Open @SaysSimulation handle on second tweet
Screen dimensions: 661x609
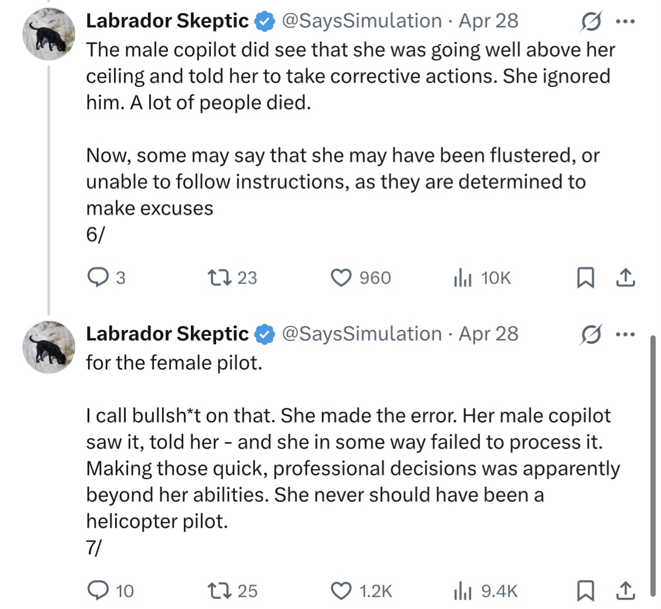click(362, 334)
